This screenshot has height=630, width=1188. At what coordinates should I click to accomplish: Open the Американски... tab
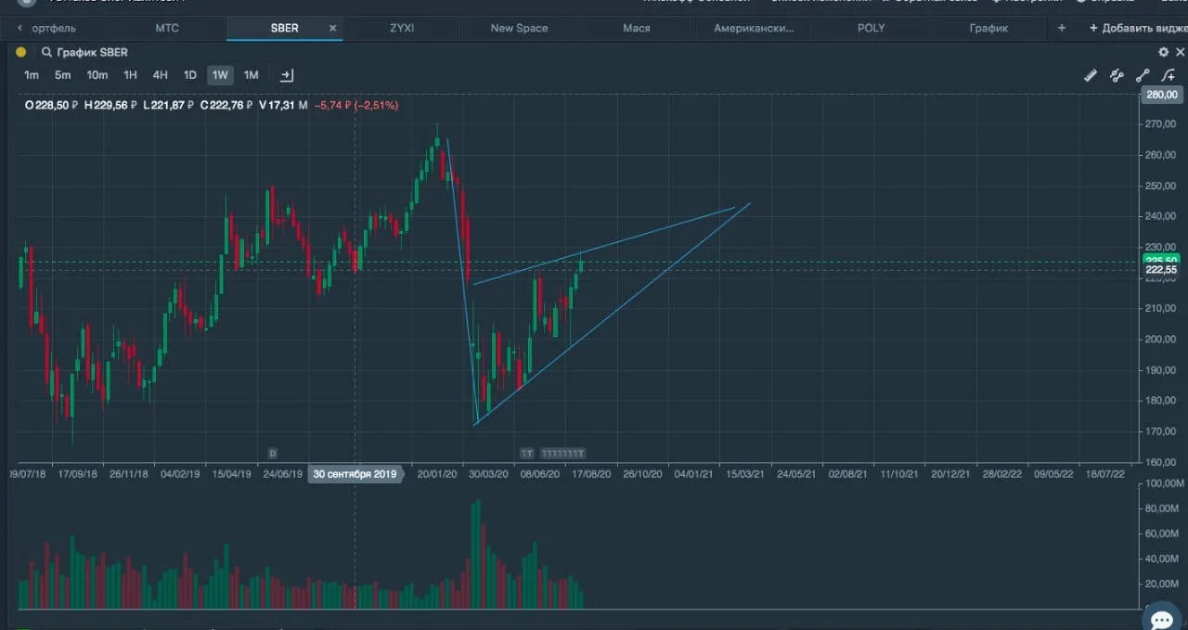754,28
